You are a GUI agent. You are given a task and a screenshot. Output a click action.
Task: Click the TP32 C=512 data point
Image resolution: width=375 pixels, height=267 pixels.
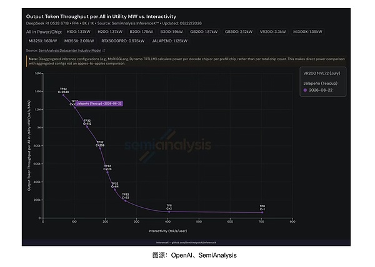tap(87, 127)
